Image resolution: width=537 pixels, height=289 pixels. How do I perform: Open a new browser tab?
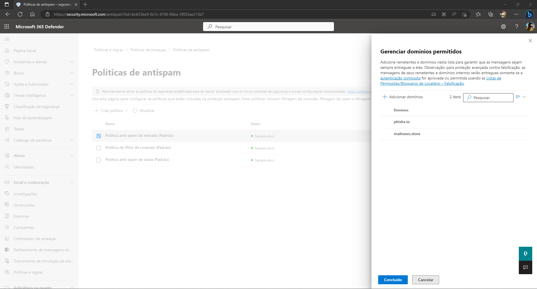click(85, 4)
